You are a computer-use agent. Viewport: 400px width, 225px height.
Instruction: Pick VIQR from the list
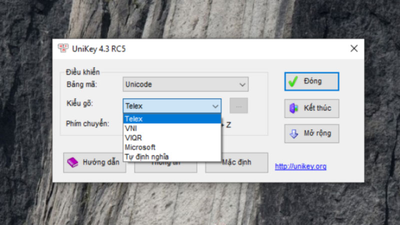click(172, 138)
